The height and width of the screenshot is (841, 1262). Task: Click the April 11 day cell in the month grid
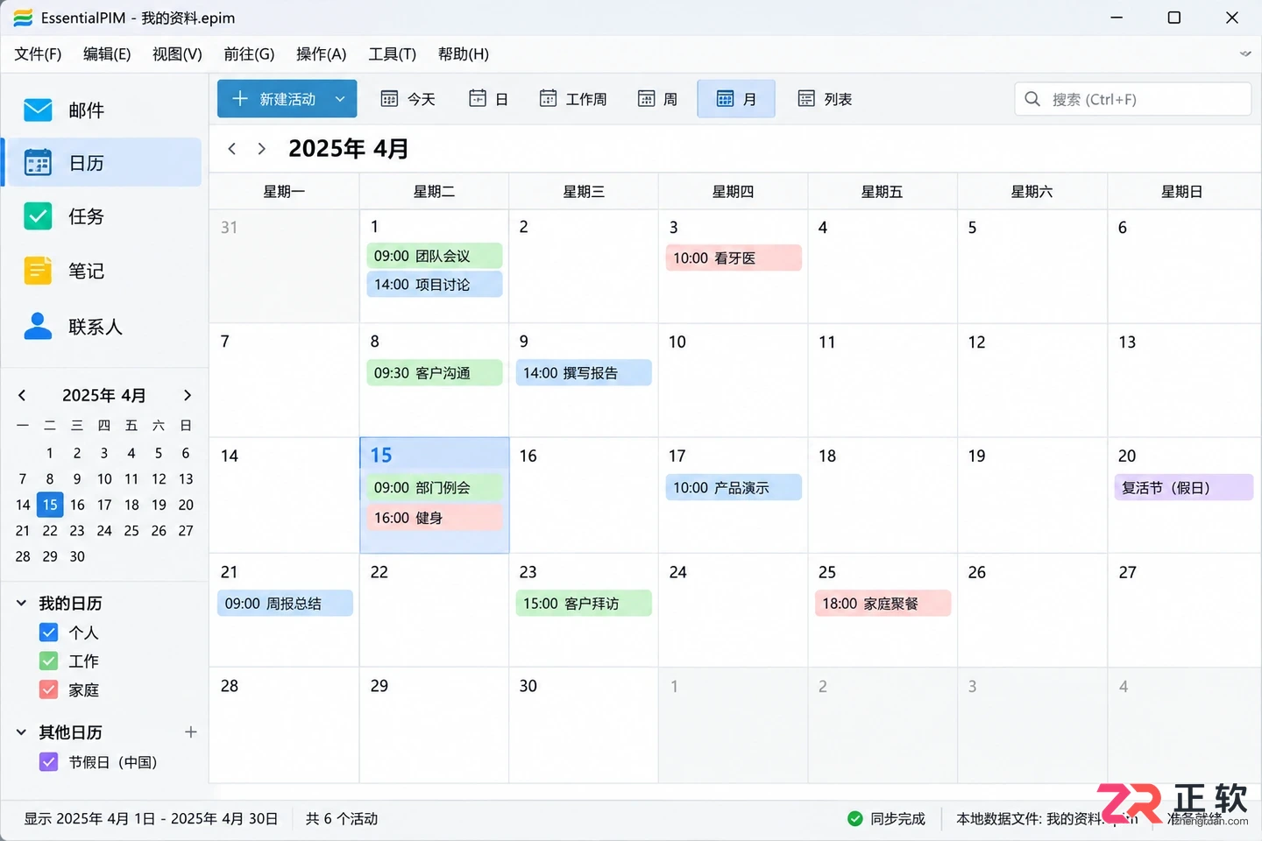click(883, 380)
